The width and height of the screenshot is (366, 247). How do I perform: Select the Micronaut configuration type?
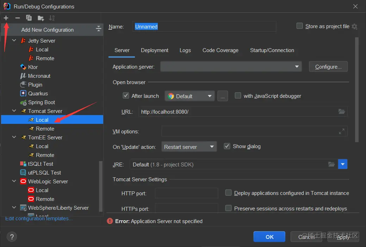[x=39, y=76]
